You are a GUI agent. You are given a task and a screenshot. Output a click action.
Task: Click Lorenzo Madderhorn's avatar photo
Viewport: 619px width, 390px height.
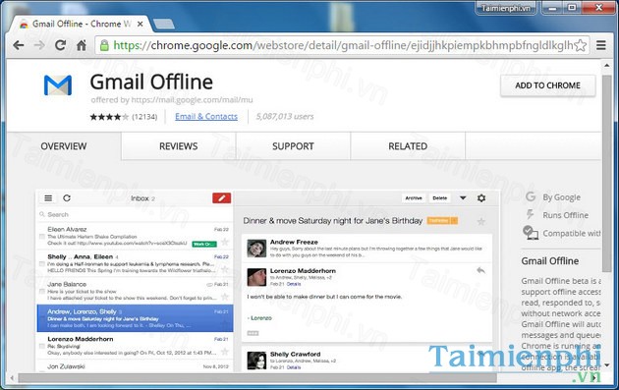(x=256, y=277)
